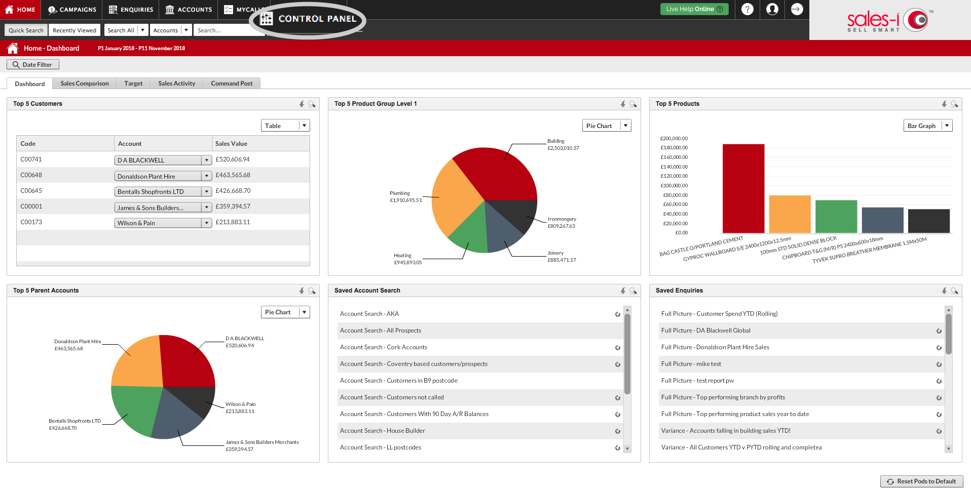Viewport: 971px width, 494px height.
Task: Open the Accounts search scope dropdown
Action: tap(171, 30)
